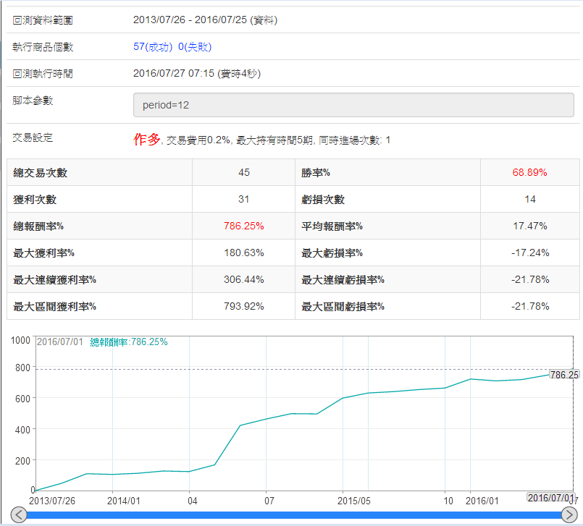Select the 勝率 68.89% value cell
583x526 pixels.
pyautogui.click(x=529, y=173)
